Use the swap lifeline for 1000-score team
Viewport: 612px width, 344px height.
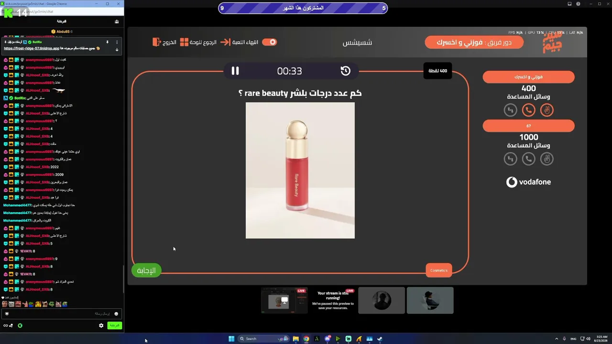(510, 159)
